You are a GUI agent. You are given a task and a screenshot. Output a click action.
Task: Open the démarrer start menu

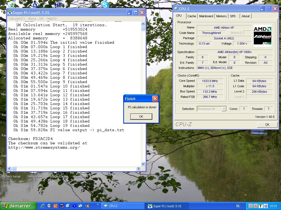click(x=18, y=206)
